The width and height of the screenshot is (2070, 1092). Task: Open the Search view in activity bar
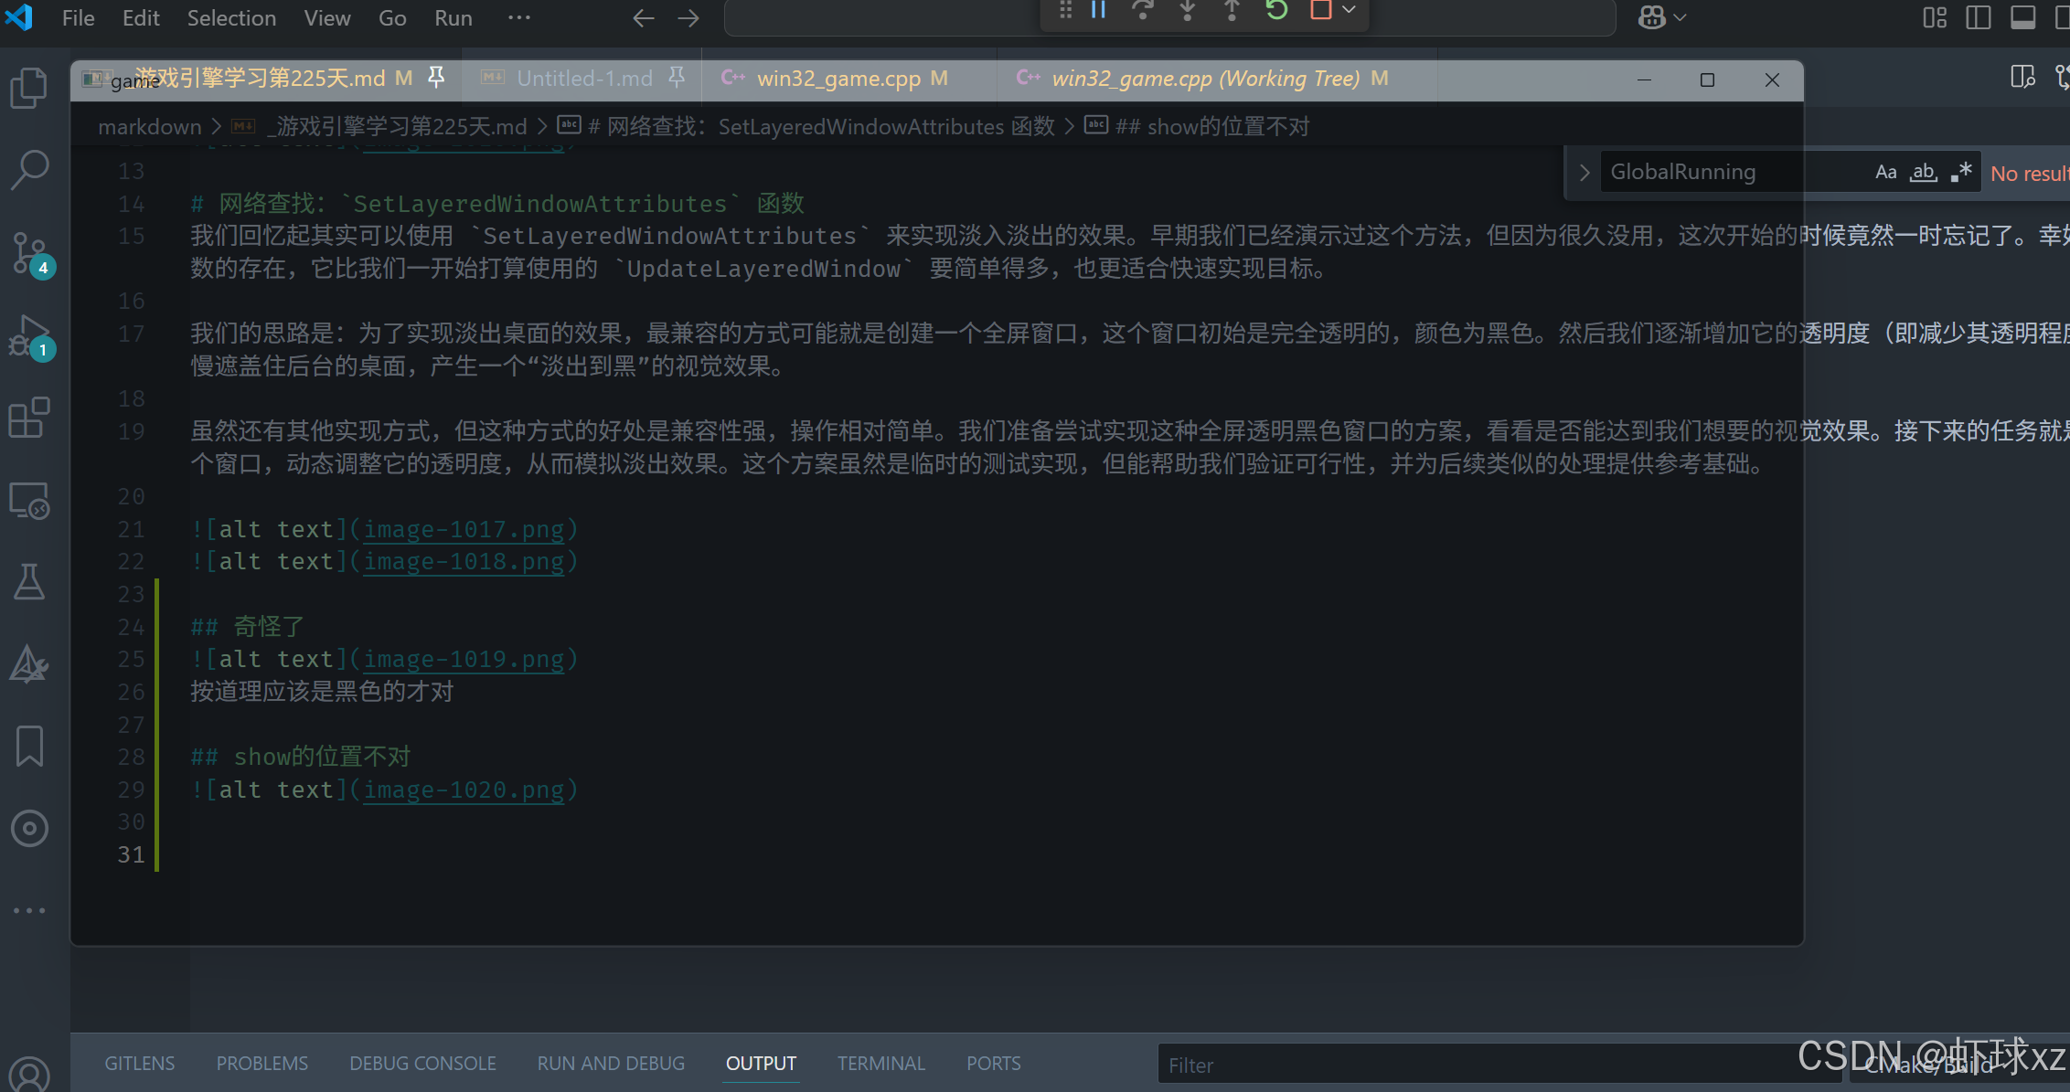(29, 170)
